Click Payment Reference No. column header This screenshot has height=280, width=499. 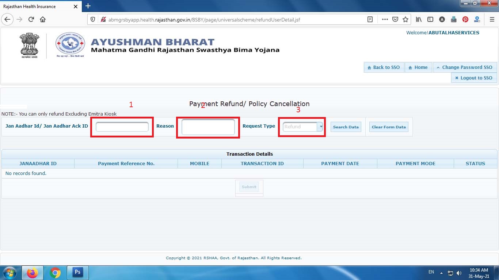126,163
